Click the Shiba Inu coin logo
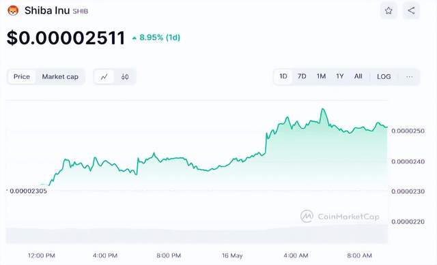 point(13,11)
